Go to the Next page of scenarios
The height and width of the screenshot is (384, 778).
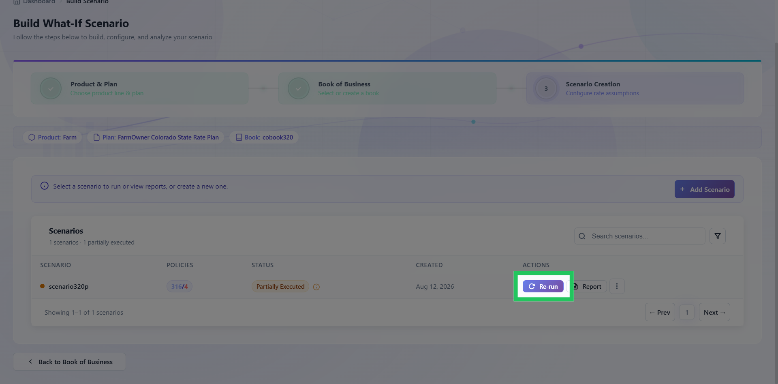pos(714,312)
